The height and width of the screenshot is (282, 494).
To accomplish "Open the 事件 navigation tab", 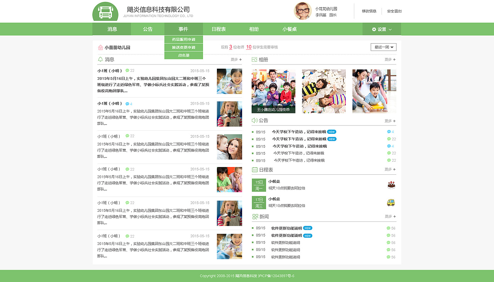I will tap(183, 29).
